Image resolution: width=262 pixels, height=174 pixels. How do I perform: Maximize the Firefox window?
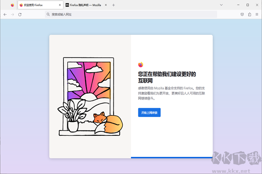(248, 5)
